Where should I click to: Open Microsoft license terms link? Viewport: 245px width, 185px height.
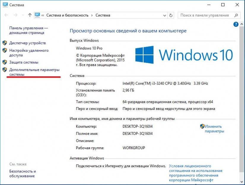tap(196, 173)
